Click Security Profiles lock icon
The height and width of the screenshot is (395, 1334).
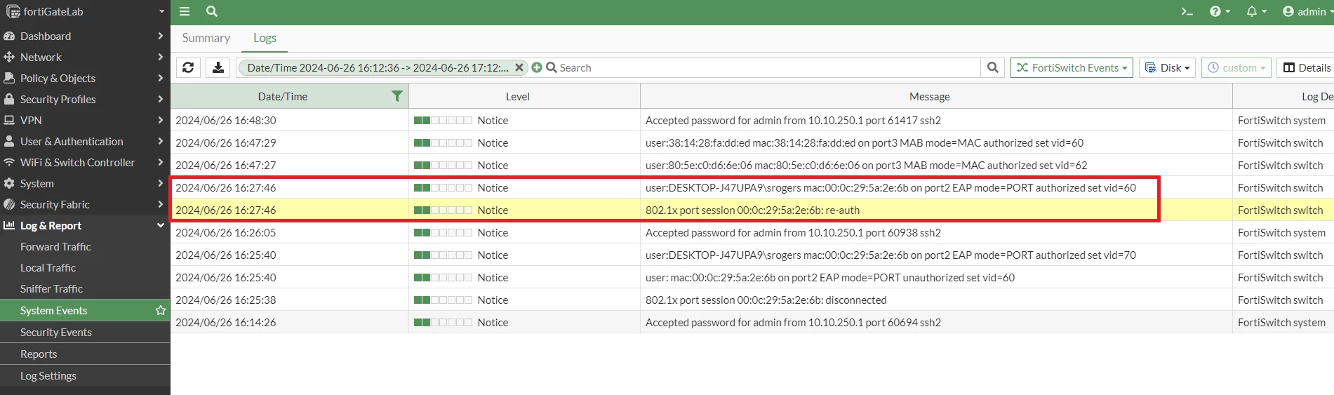click(x=9, y=99)
